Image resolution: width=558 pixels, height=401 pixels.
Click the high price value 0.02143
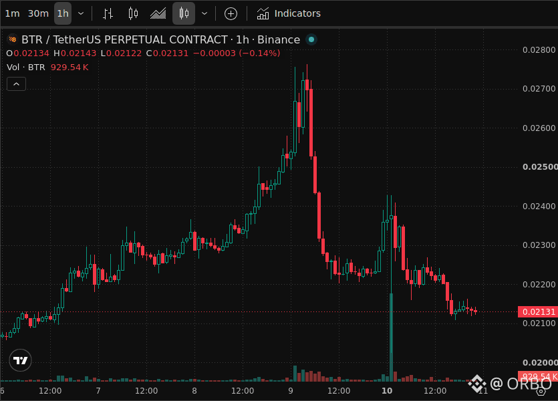point(78,53)
